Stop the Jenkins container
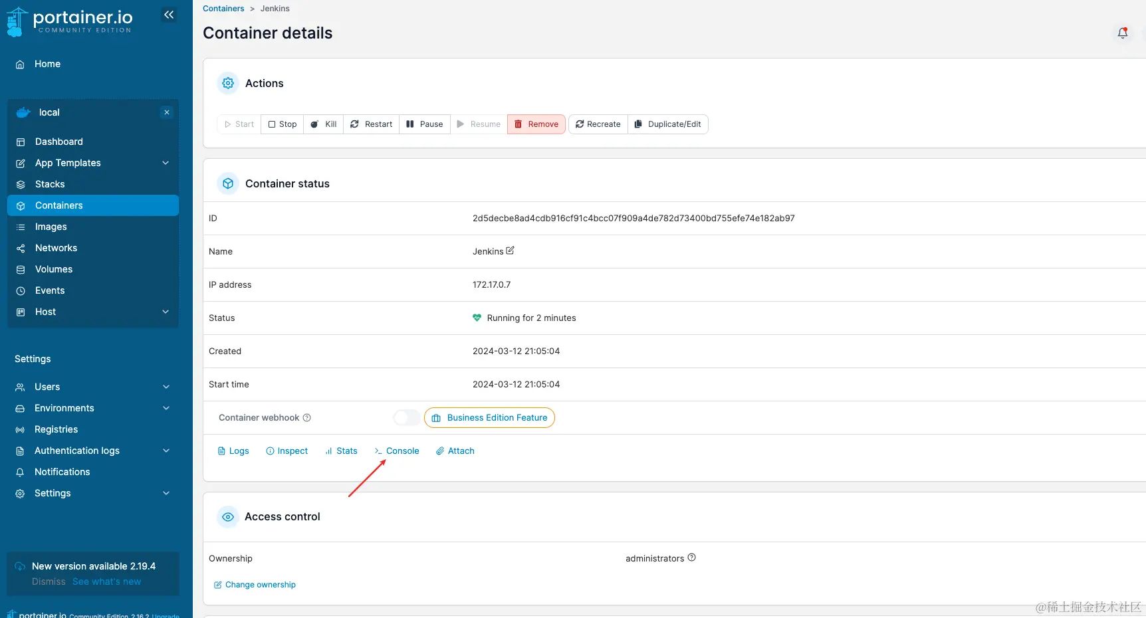 coord(283,124)
